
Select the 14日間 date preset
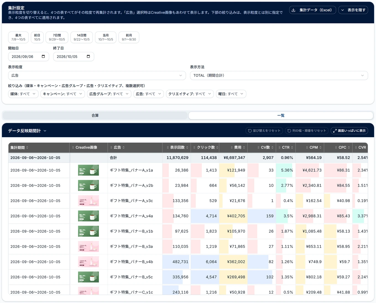pos(82,37)
